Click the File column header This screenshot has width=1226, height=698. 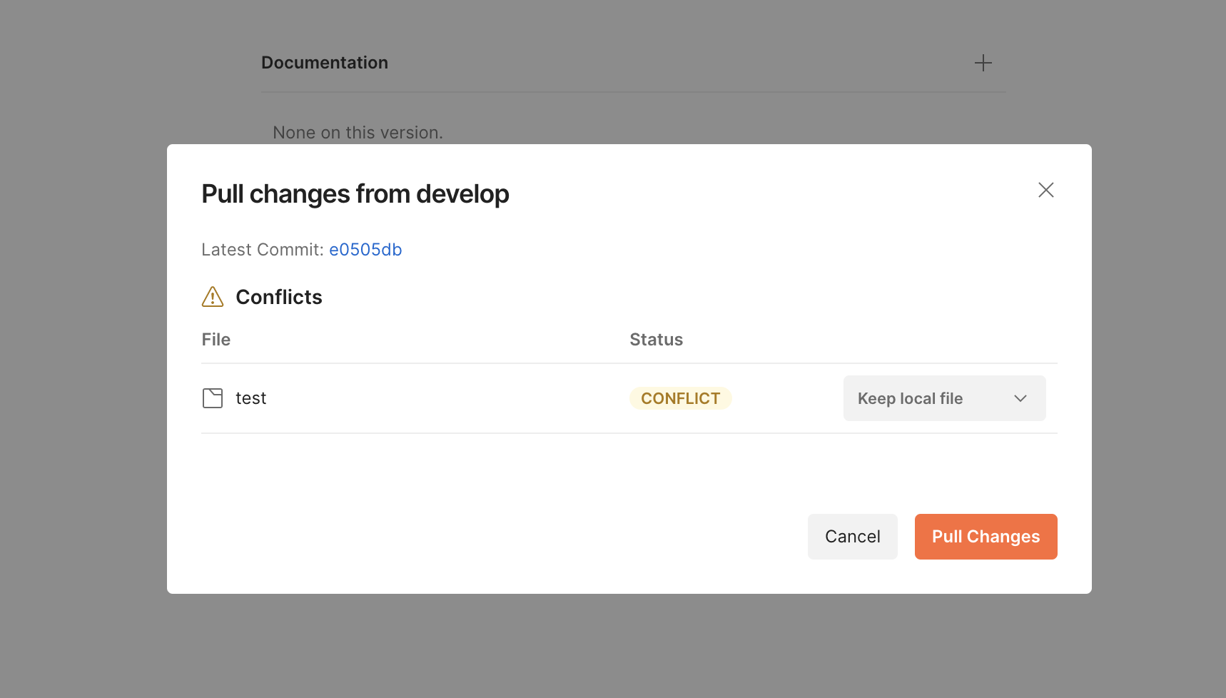(x=216, y=339)
